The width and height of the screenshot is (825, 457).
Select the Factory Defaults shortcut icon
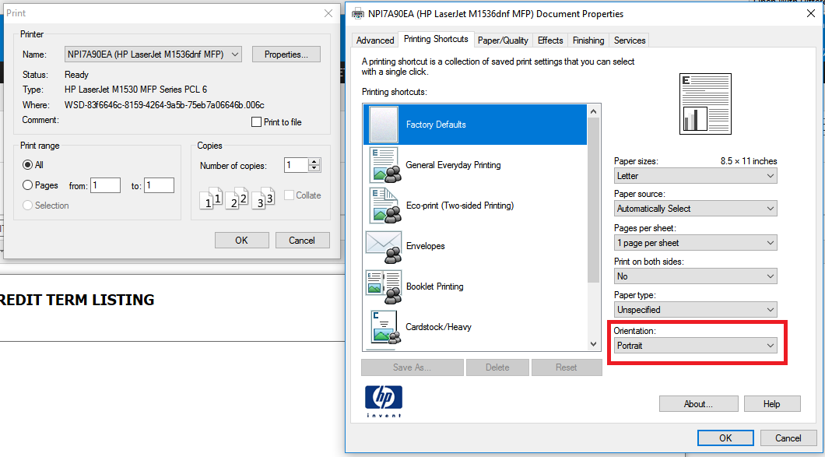coord(384,125)
